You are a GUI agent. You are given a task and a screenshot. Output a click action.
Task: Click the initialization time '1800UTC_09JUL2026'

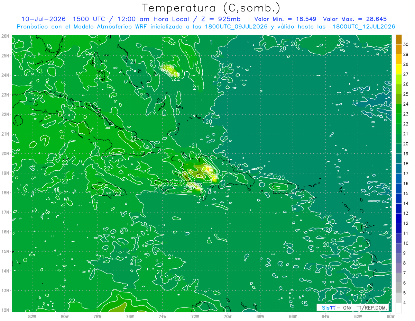236,26
